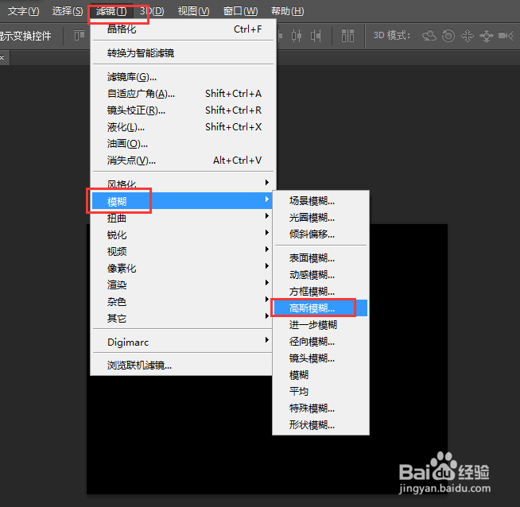Choose 油画(O)... filter
520x507 pixels.
pyautogui.click(x=183, y=144)
